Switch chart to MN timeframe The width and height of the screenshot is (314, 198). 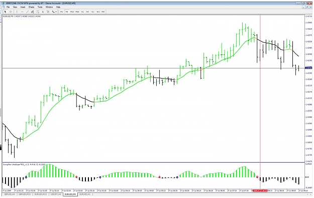(103, 12)
